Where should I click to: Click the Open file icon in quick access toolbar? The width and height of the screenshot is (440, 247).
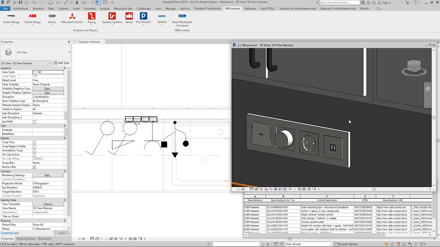pos(15,2)
